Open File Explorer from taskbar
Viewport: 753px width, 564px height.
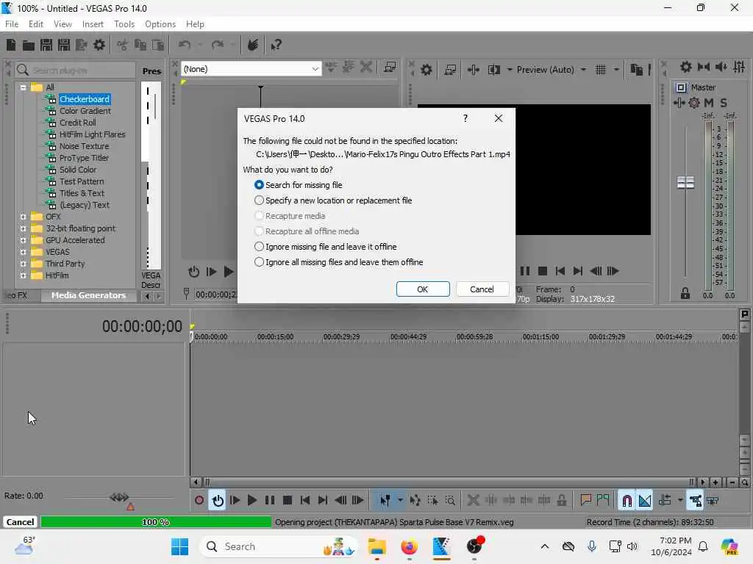(x=377, y=546)
